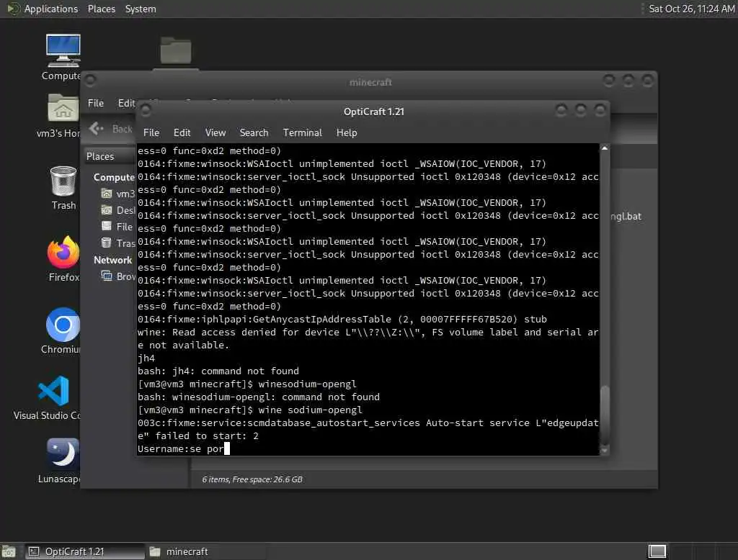Open the terminal Search menu
Viewport: 738px width, 560px height.
tap(254, 132)
